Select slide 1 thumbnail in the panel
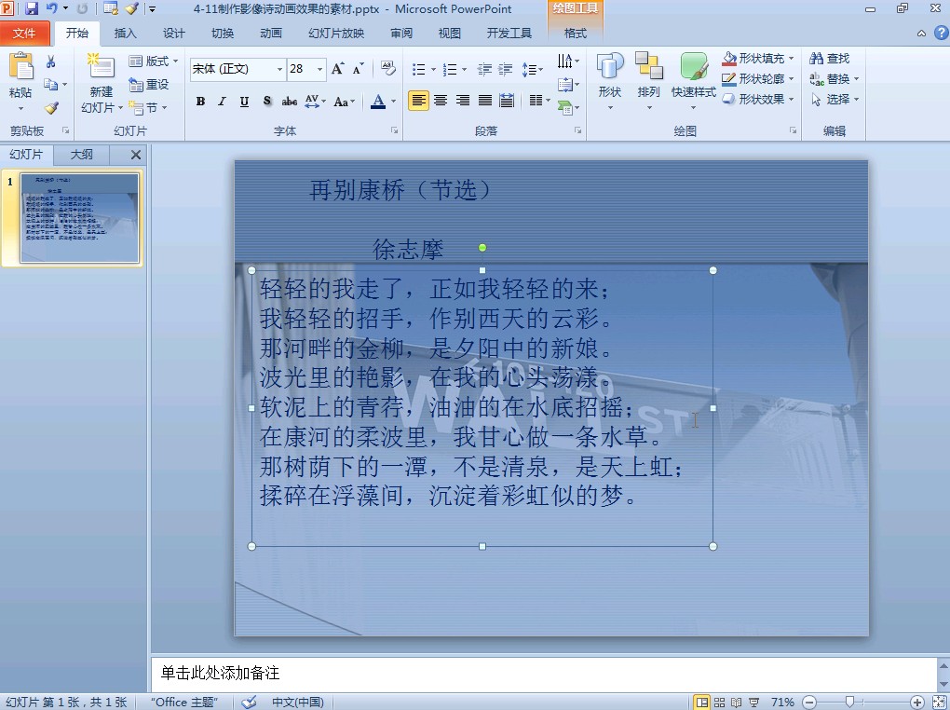The image size is (950, 710). pyautogui.click(x=79, y=218)
